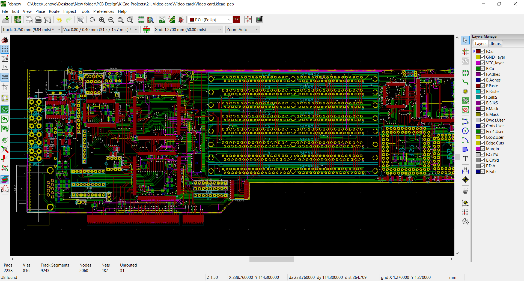Choose the Add Dimension tool
The image size is (524, 281).
465,171
